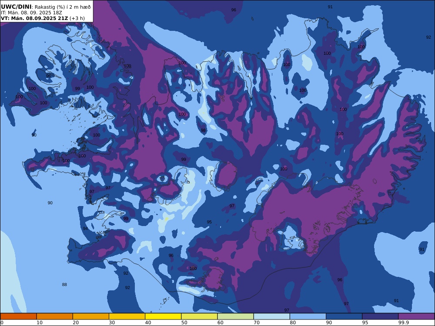Click the '30' tick label on the color scale
The image size is (435, 326).
(x=112, y=323)
